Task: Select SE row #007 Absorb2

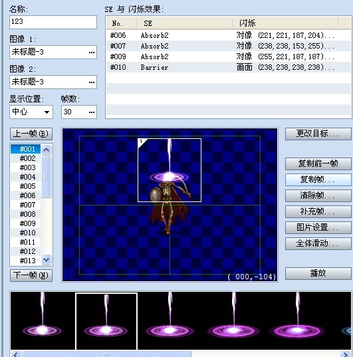Action: 229,46
